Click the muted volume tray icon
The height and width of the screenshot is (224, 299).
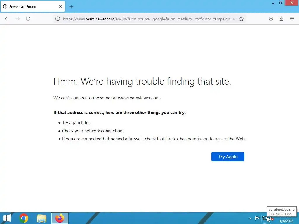click(272, 219)
